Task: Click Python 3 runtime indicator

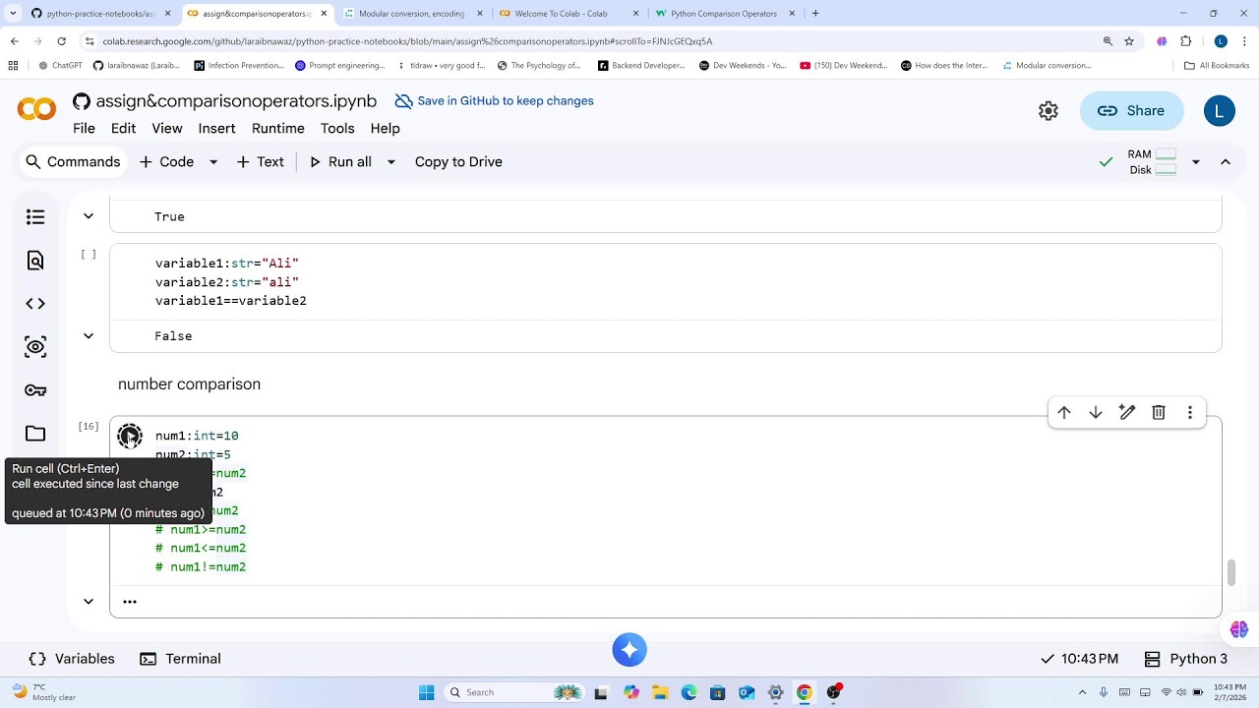Action: 1186,659
